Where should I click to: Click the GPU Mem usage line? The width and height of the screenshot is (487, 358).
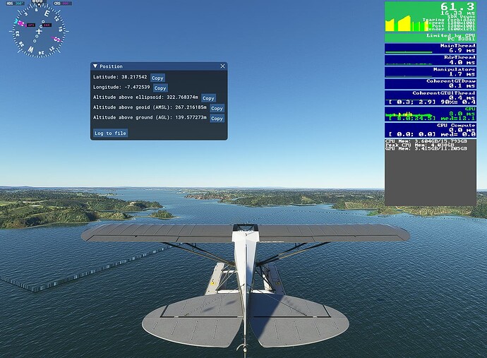(x=426, y=148)
